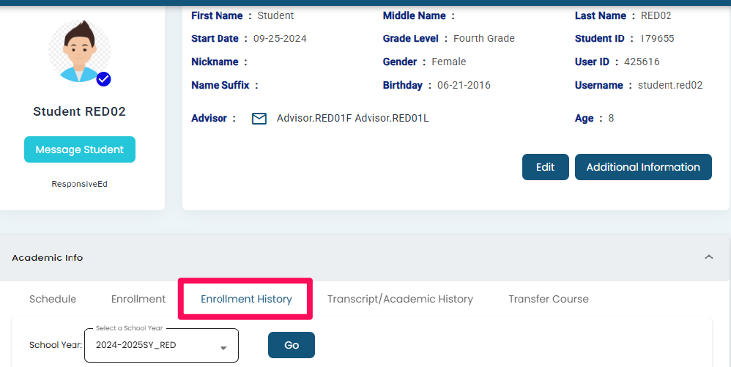Click the username value student.red02
The width and height of the screenshot is (731, 367).
(670, 85)
